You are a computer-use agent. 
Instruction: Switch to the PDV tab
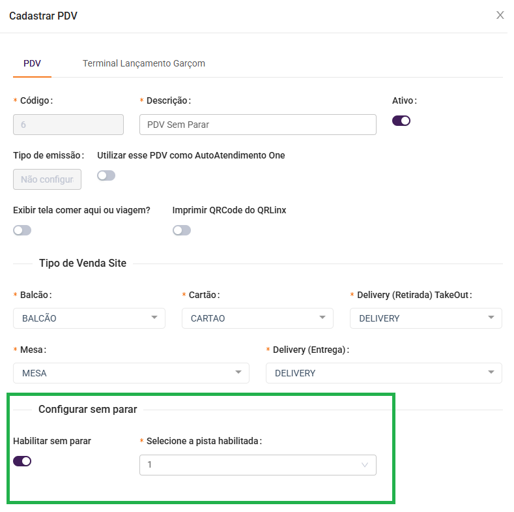click(x=32, y=63)
